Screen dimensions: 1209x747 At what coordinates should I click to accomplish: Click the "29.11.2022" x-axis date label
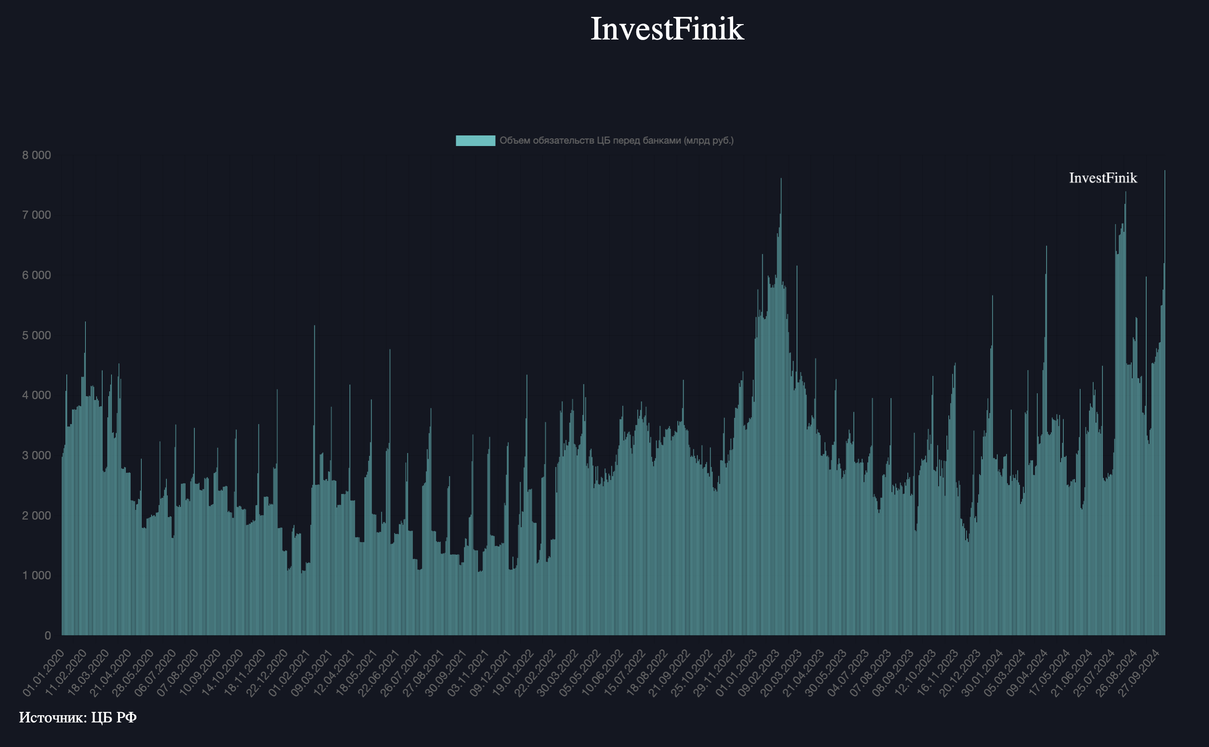715,673
